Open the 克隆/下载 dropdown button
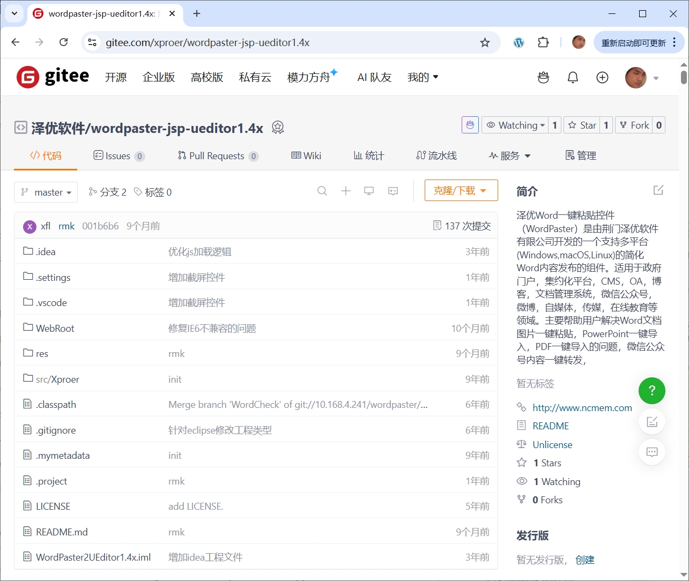689x581 pixels. pos(461,191)
